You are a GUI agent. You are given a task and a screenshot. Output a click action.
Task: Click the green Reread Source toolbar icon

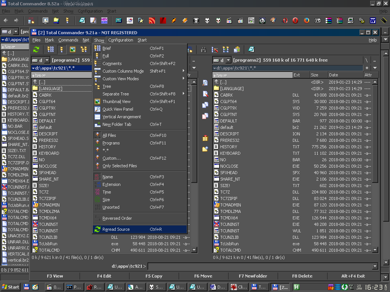tap(36, 49)
